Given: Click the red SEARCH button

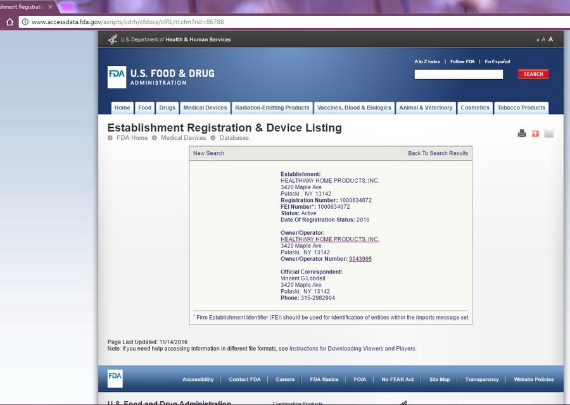Looking at the screenshot, I should point(533,74).
